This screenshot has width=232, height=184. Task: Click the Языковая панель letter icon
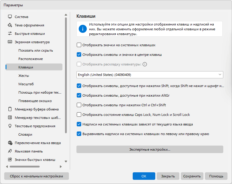click(10, 151)
